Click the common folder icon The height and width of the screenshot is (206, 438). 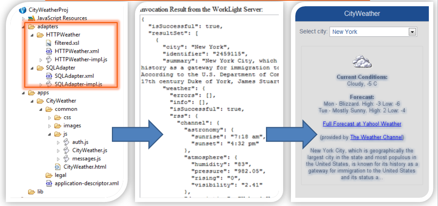click(49, 109)
